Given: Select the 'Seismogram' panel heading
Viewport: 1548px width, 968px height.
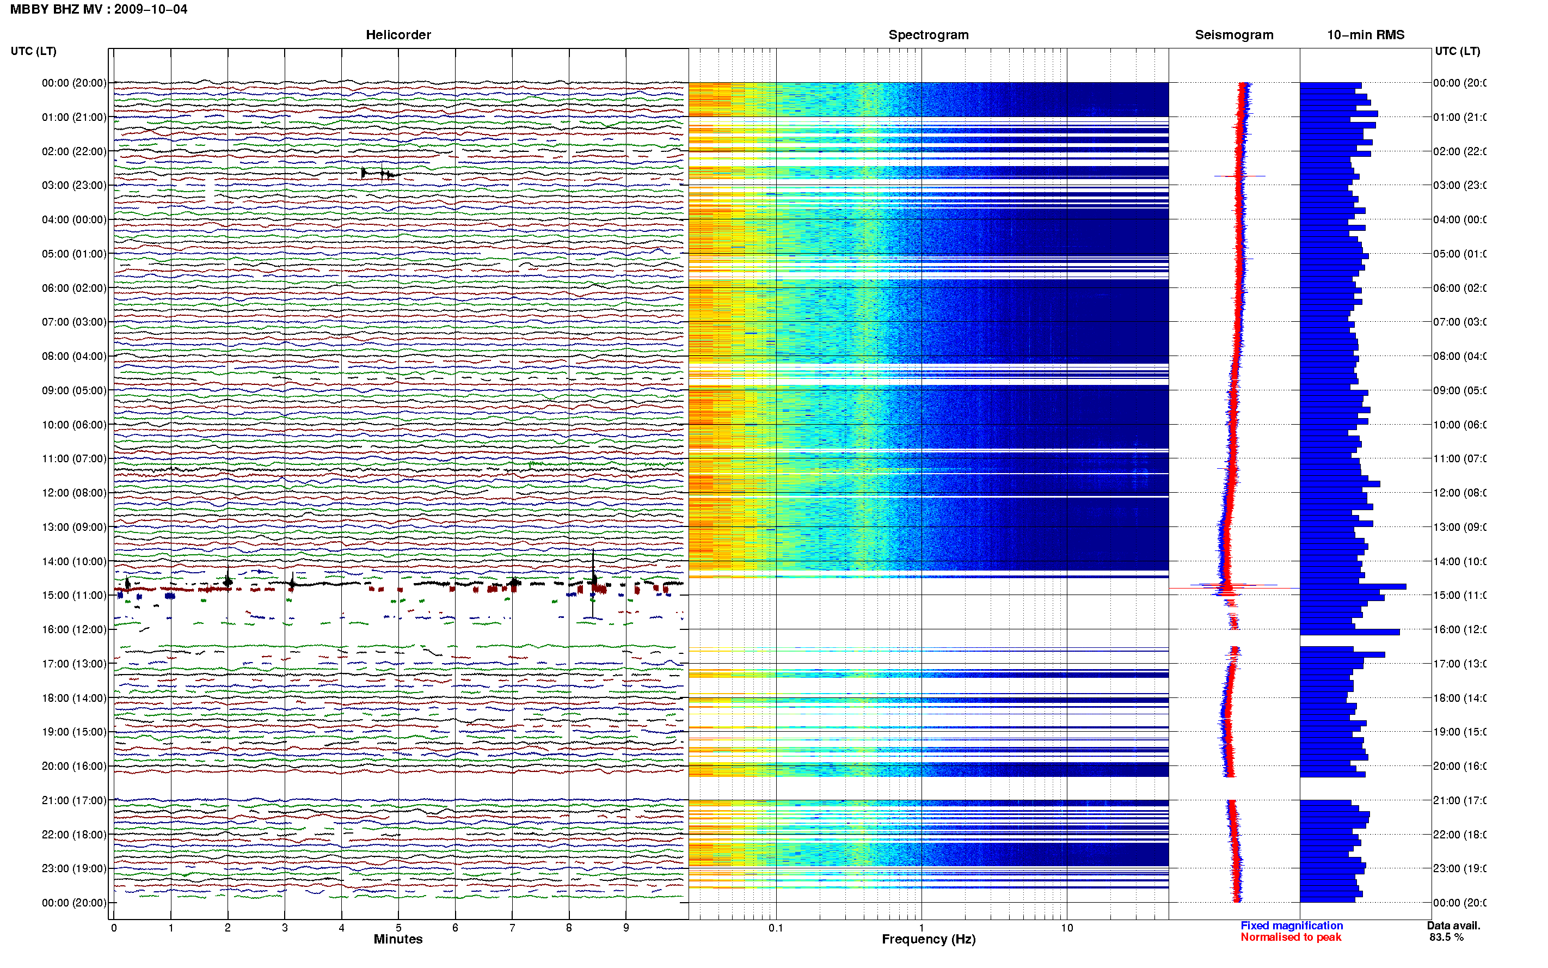Looking at the screenshot, I should [x=1234, y=35].
